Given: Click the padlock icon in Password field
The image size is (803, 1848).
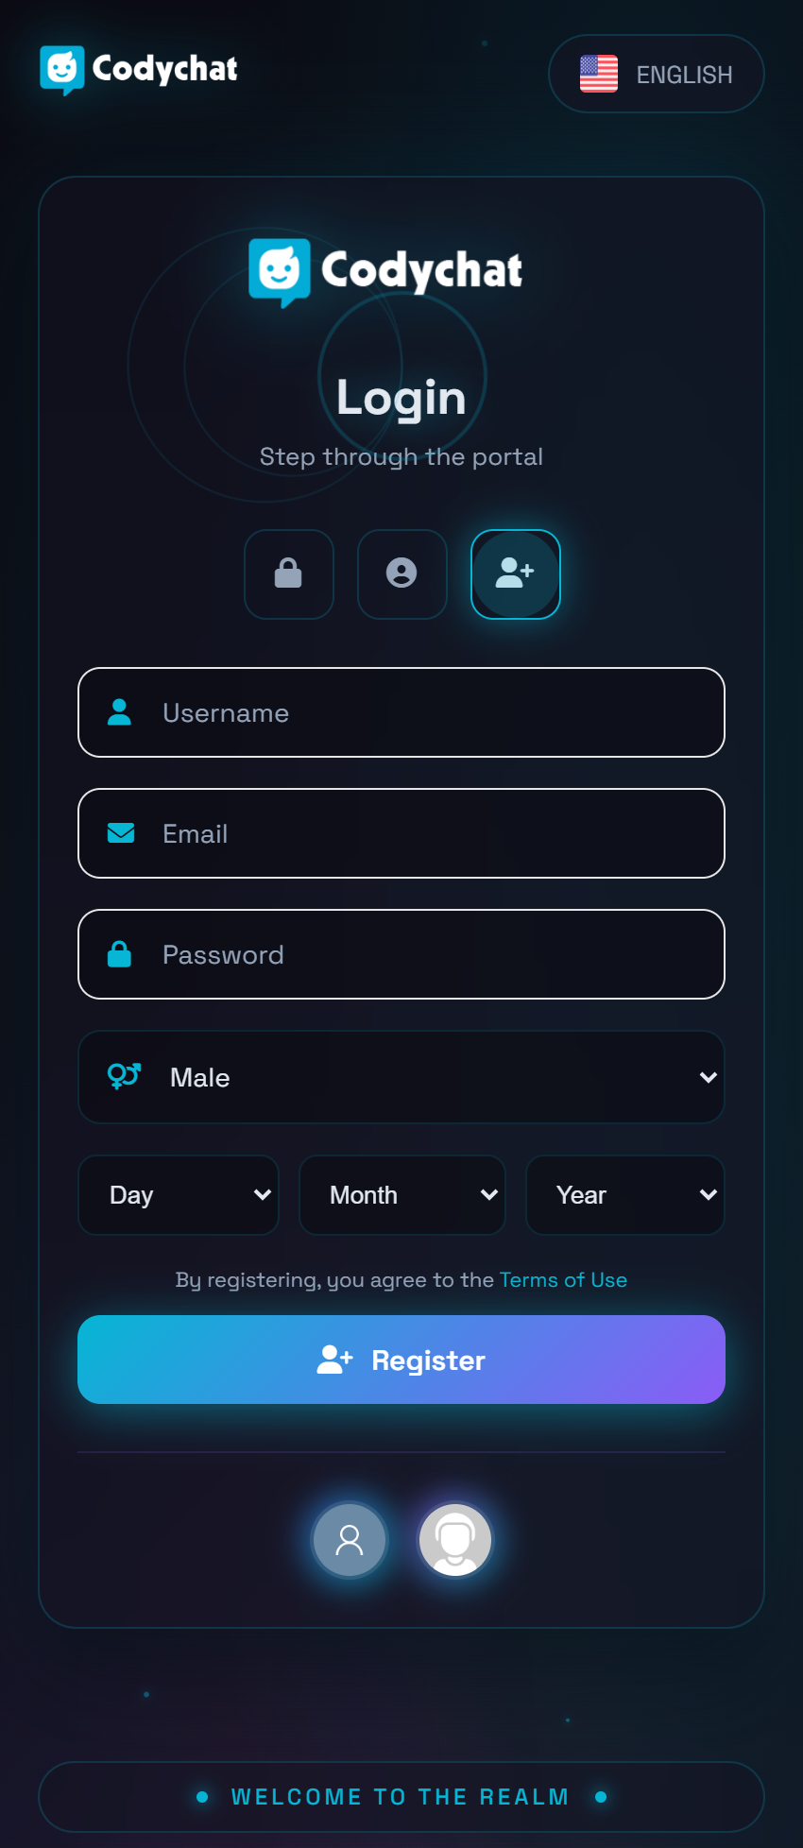Looking at the screenshot, I should pos(120,954).
